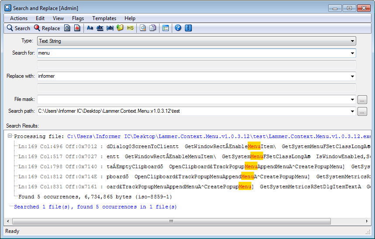Expand the Search for history dropdown arrow
This screenshot has height=239, width=375.
[x=352, y=53]
